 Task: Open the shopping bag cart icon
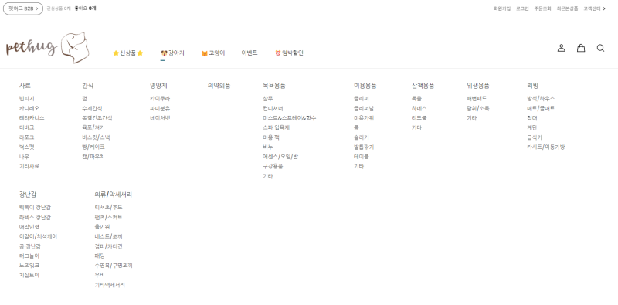pyautogui.click(x=581, y=48)
